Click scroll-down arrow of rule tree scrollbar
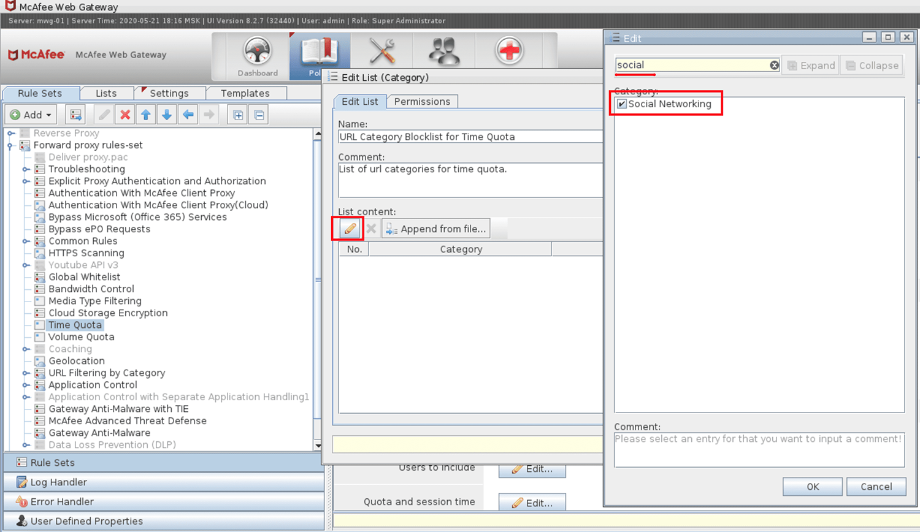The height and width of the screenshot is (532, 920). click(x=318, y=446)
